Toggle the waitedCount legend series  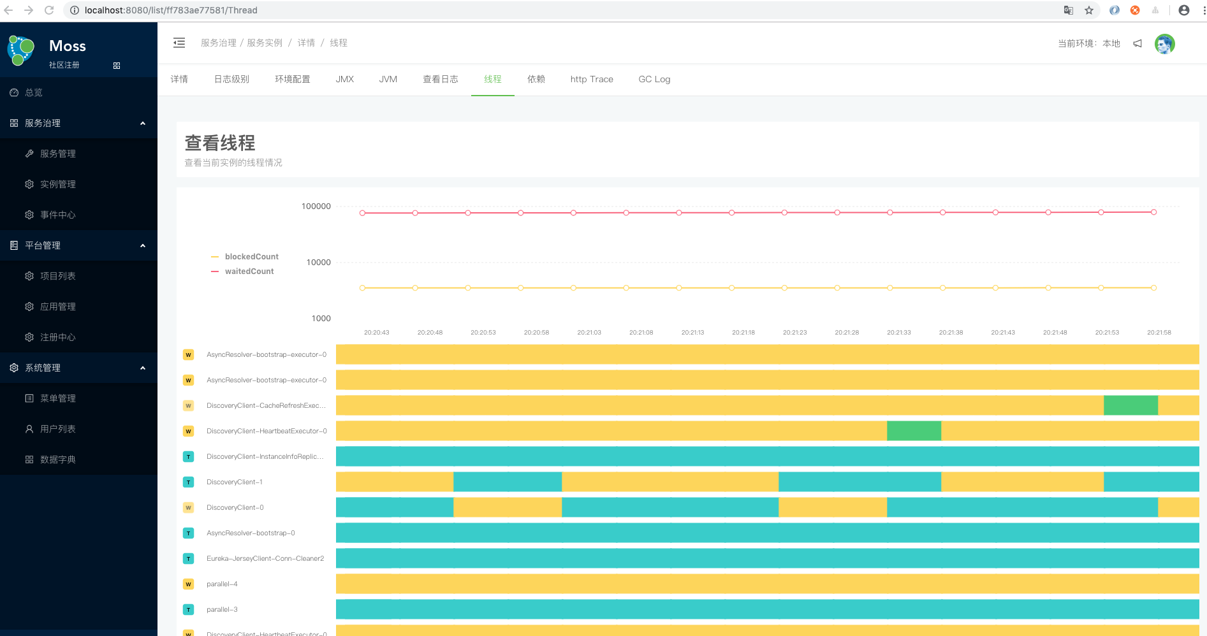coord(243,271)
